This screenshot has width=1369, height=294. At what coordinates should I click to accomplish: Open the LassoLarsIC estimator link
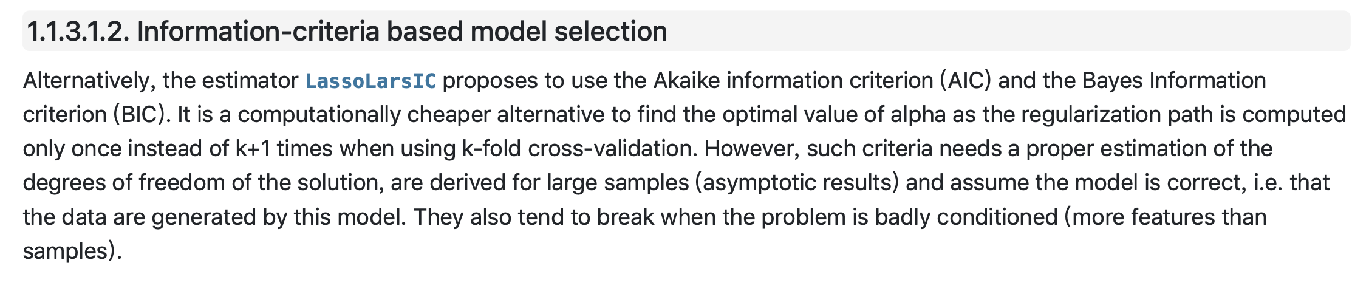point(370,81)
